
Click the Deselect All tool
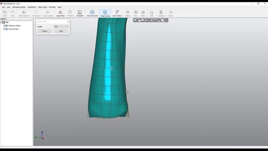coord(36,13)
